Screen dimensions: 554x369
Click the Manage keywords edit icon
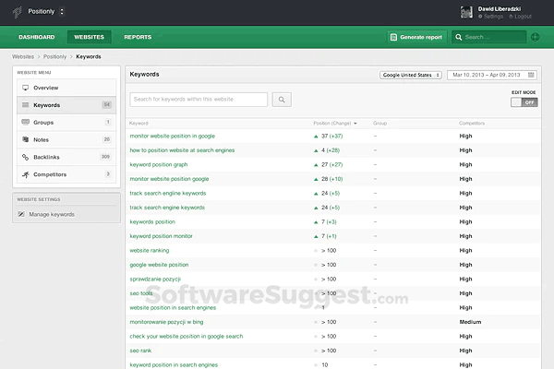22,214
